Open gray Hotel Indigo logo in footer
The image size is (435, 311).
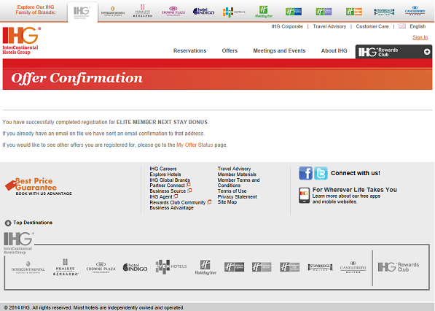point(135,267)
